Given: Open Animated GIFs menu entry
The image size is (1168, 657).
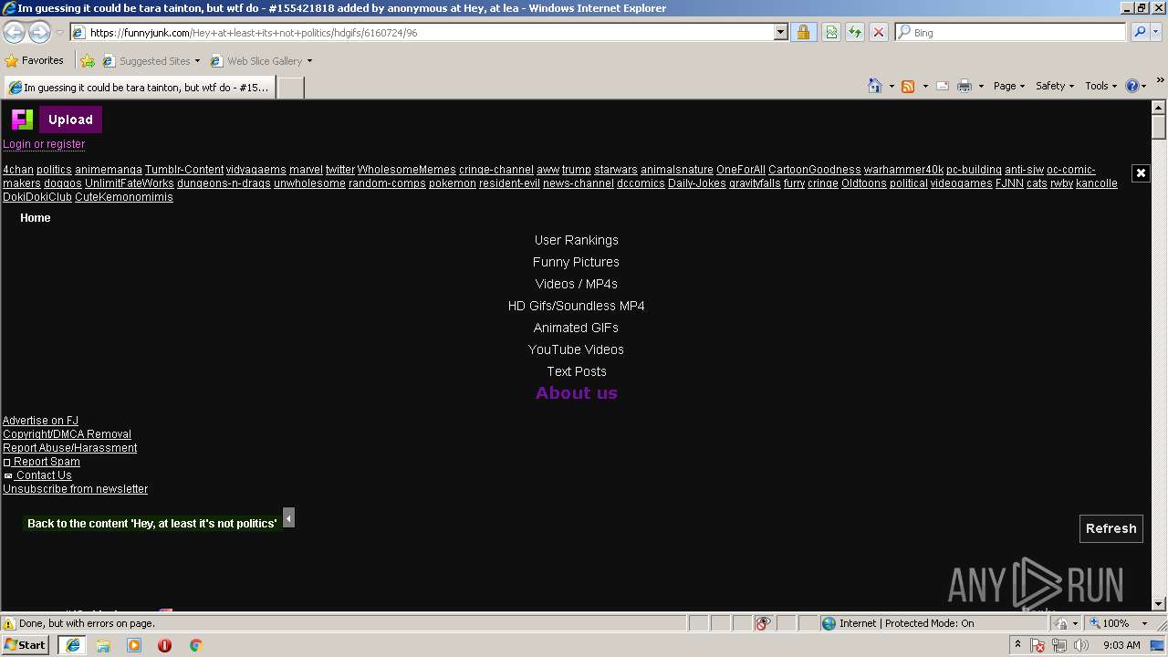Looking at the screenshot, I should click(577, 328).
